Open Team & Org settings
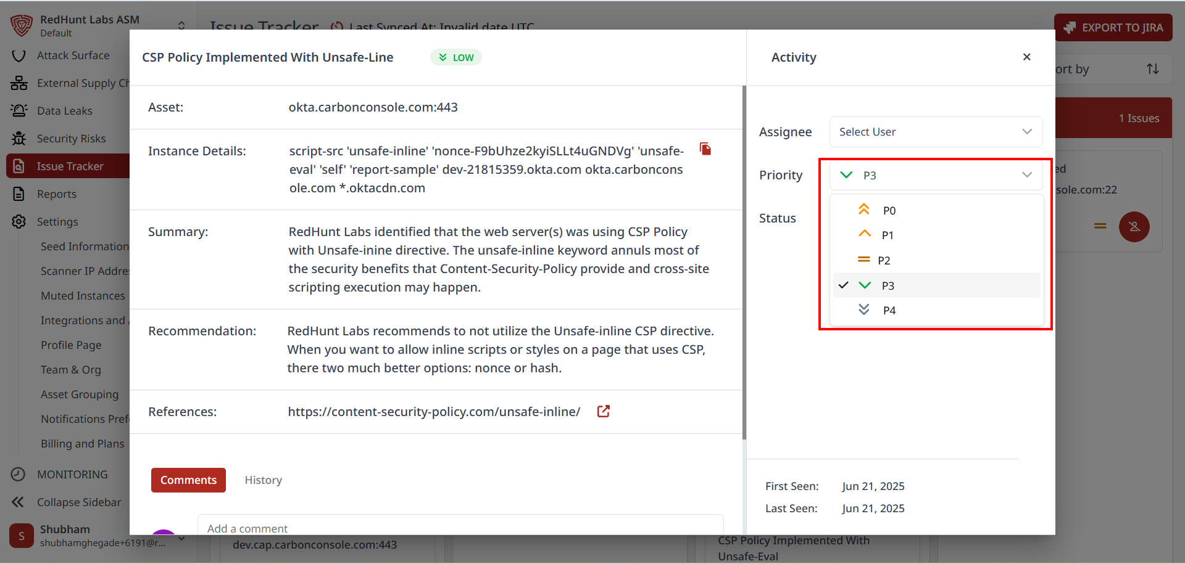1185x564 pixels. [71, 370]
